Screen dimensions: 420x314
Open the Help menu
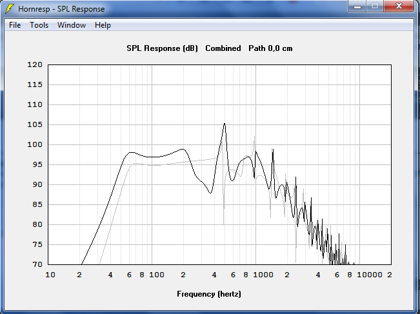[x=103, y=25]
